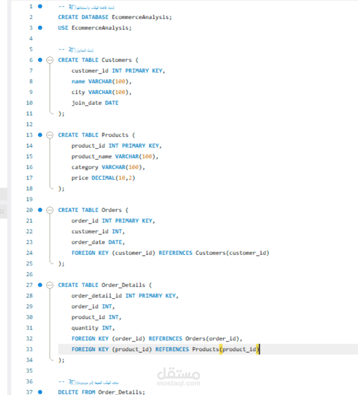358x395 pixels.
Task: Click the order_id INT line in Order_Details
Action: point(93,307)
